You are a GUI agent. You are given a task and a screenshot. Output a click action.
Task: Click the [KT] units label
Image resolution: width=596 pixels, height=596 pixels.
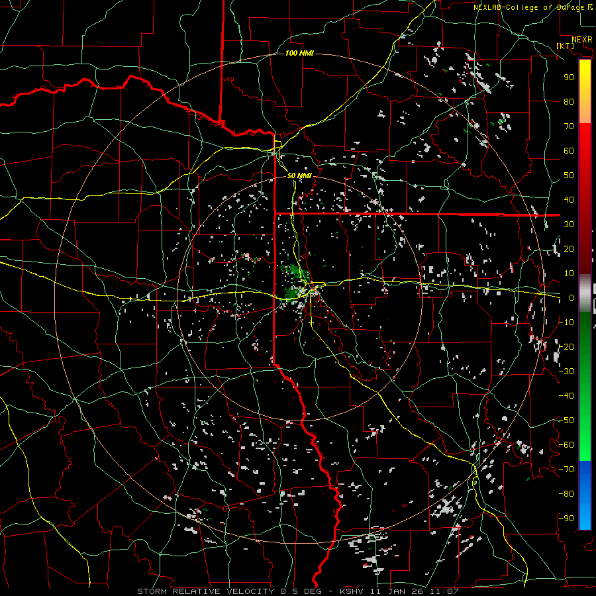point(566,46)
